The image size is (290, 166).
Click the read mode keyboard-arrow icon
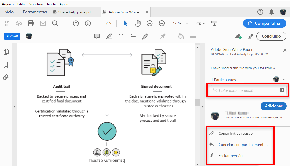(x=214, y=23)
